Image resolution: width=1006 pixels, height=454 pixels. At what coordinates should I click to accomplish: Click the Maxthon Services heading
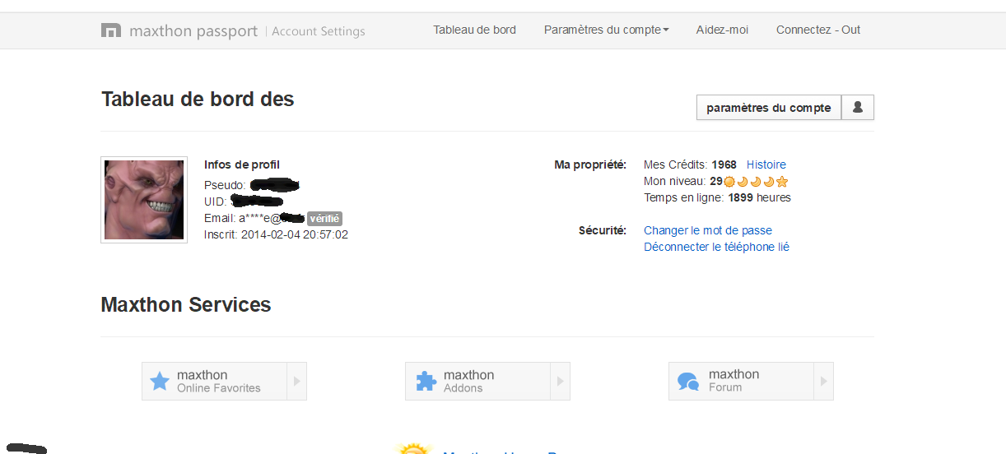pyautogui.click(x=186, y=305)
